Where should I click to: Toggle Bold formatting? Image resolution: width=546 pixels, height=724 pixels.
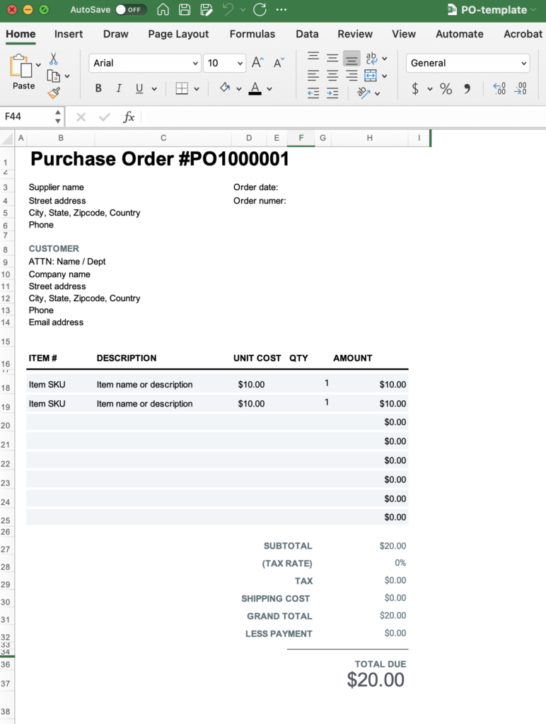[x=98, y=88]
